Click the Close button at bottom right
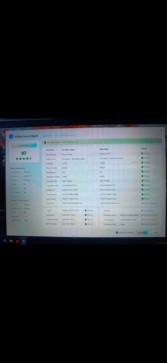167x363 pixels. pyautogui.click(x=156, y=232)
